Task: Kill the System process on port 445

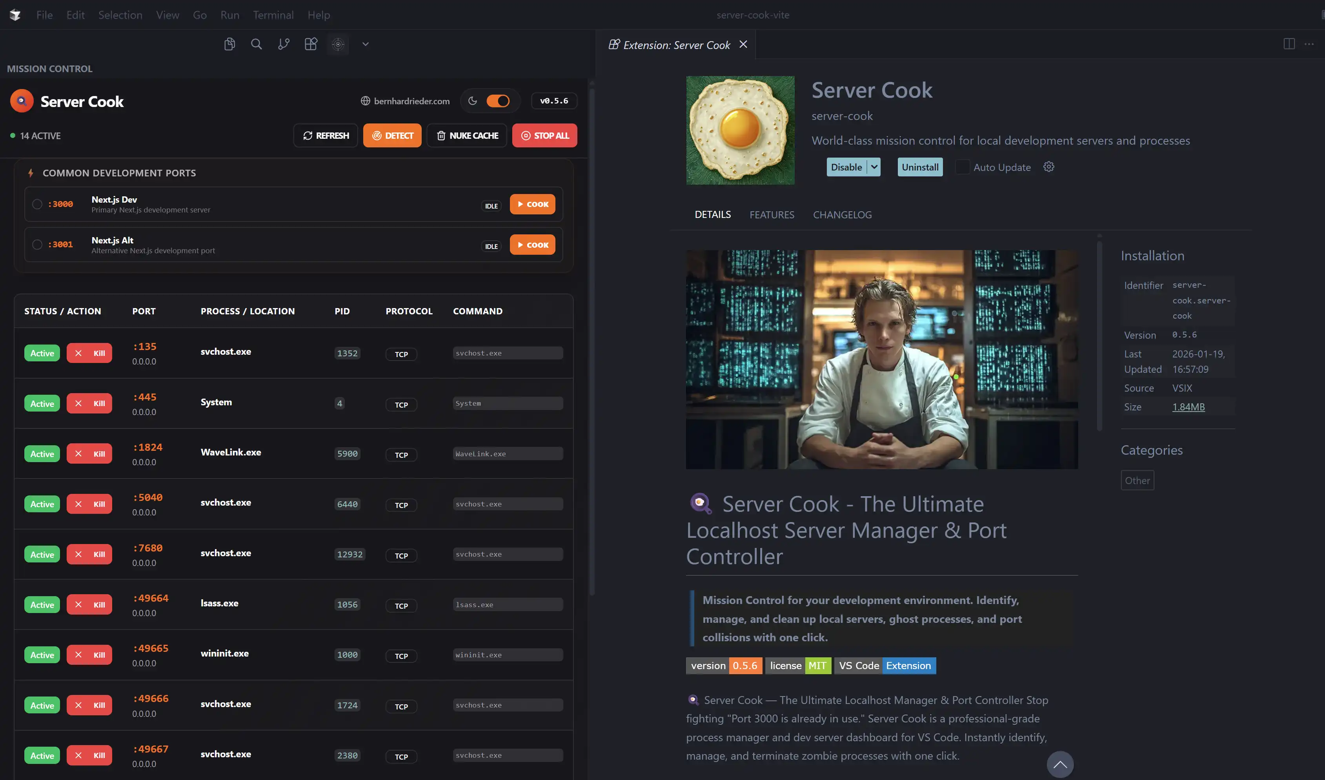Action: (x=89, y=404)
